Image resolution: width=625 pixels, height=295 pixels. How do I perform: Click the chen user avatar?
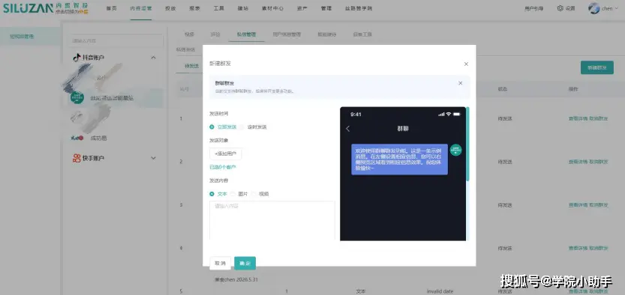(x=594, y=8)
